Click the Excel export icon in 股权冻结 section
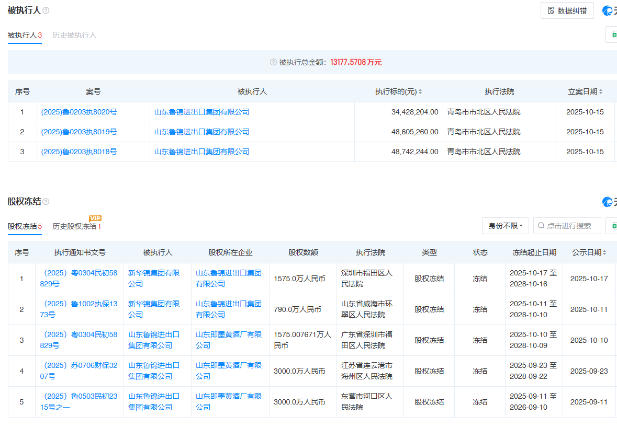The width and height of the screenshot is (617, 428). coord(613,226)
